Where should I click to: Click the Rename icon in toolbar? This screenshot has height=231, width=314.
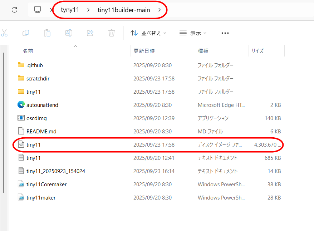click(69, 33)
